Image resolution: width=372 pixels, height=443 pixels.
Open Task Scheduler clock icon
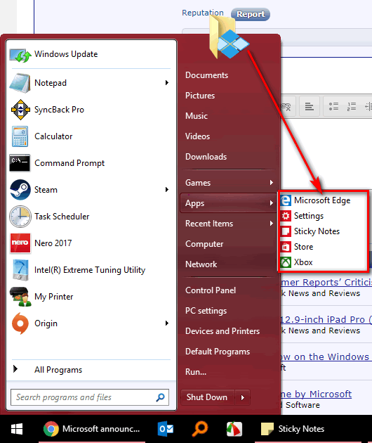(x=20, y=217)
